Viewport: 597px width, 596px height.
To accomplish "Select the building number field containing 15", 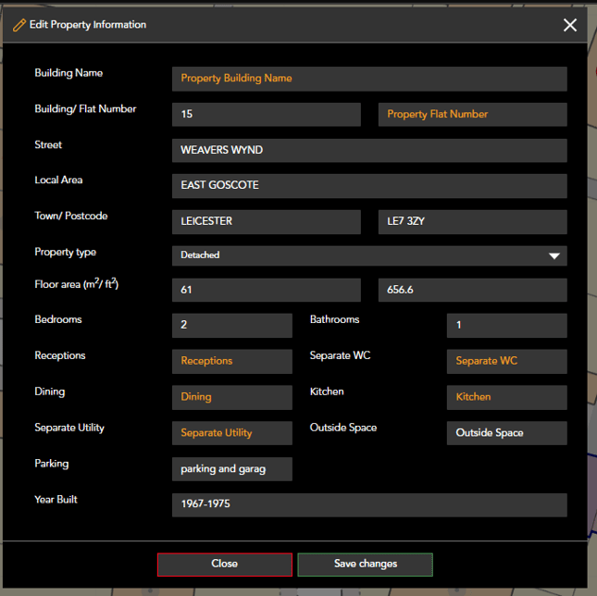I will coord(266,115).
